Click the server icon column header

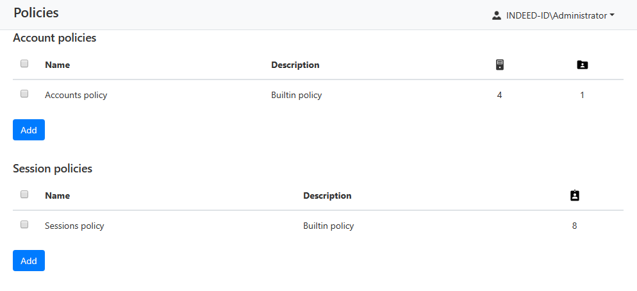point(500,65)
